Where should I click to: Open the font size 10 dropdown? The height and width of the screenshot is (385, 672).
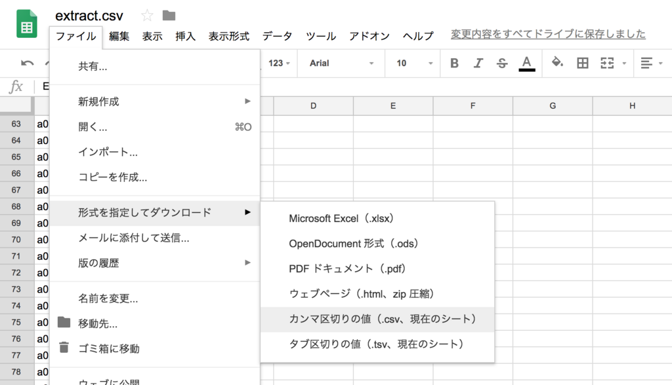[415, 64]
